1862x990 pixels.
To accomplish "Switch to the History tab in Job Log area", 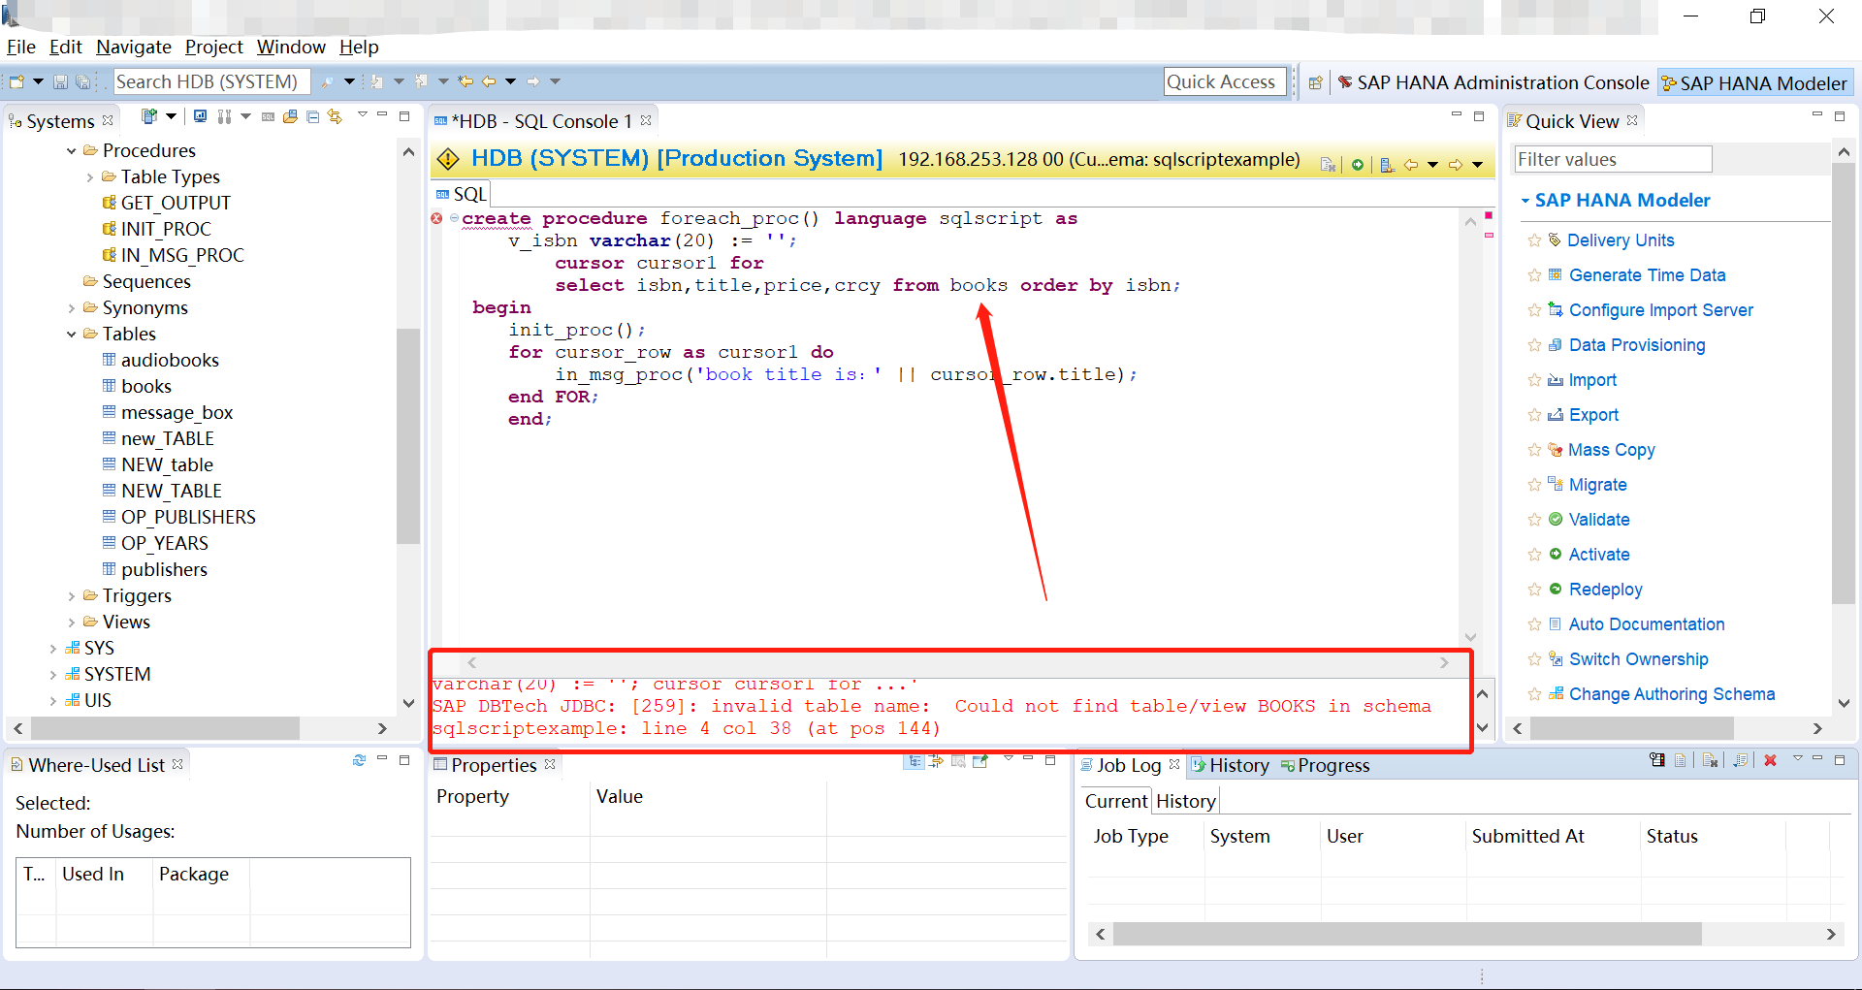I will (x=1185, y=800).
